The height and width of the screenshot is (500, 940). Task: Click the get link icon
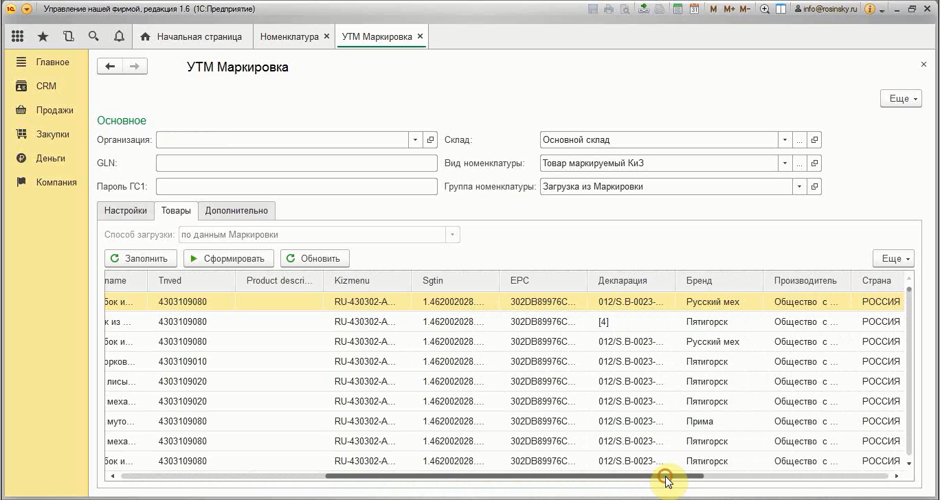[x=644, y=9]
